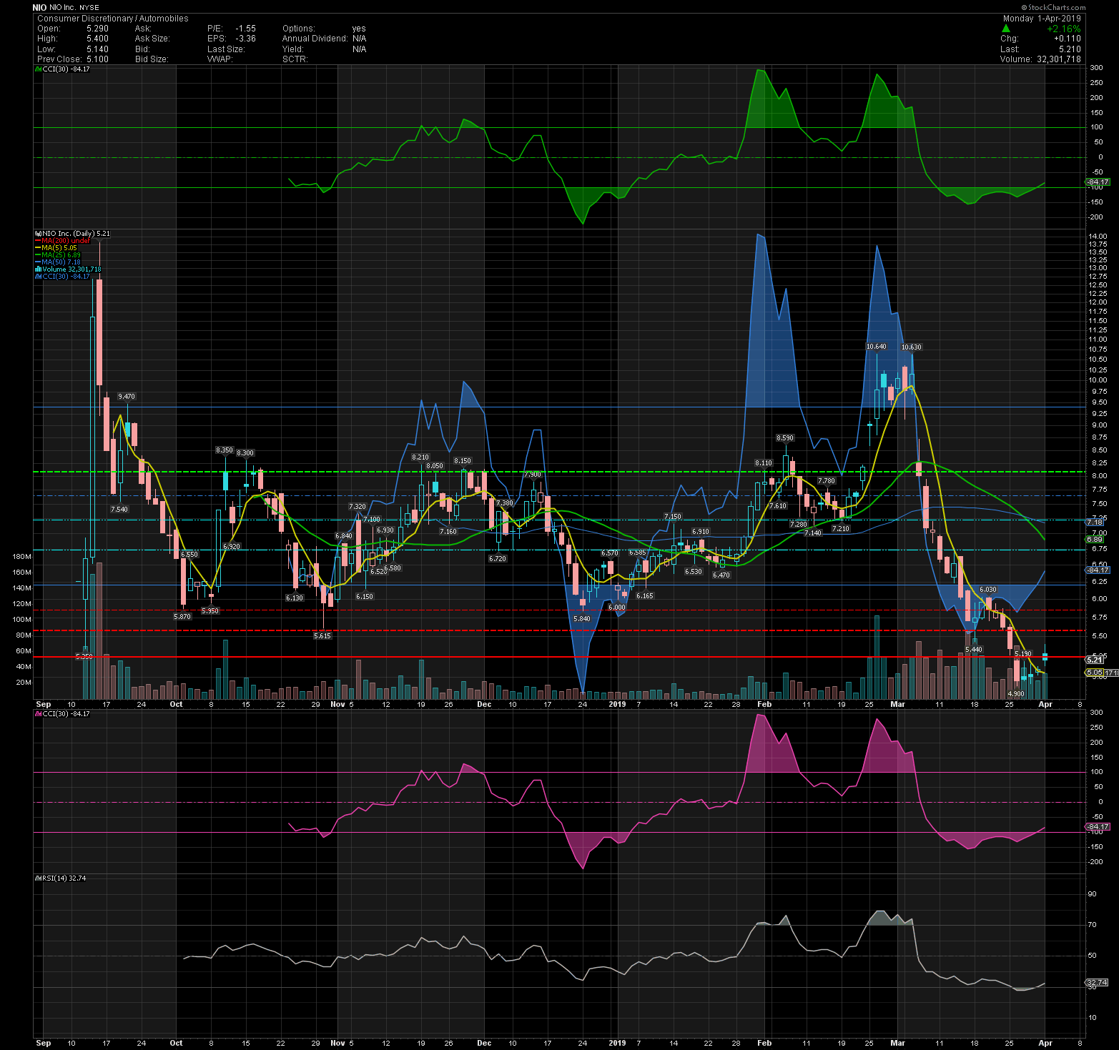
Task: Click the RSI(14) legend icon
Action: click(39, 878)
